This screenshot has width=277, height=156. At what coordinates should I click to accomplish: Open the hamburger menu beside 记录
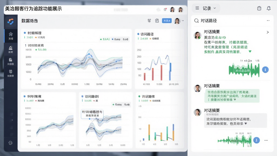tap(197, 8)
